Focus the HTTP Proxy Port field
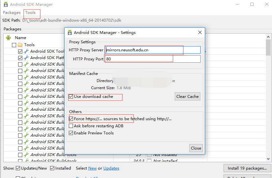272x178 pixels. 153,59
